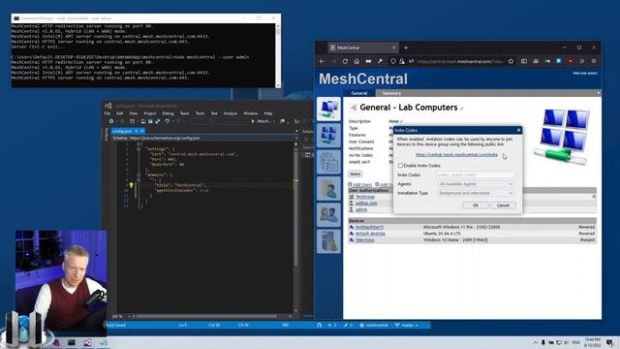Screen dimensions: 620x349
Task: Open the admin user authorization link
Action: coord(361,209)
